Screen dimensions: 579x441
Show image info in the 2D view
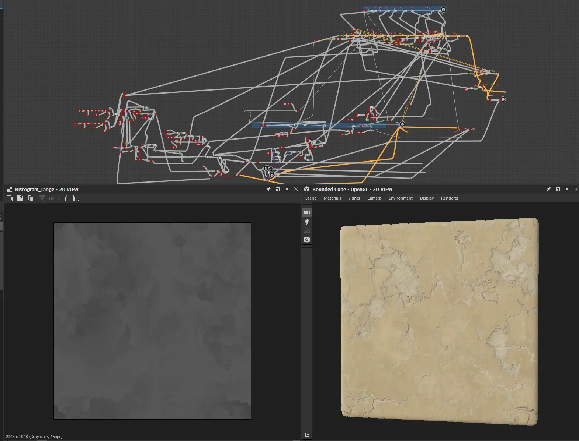tap(66, 198)
